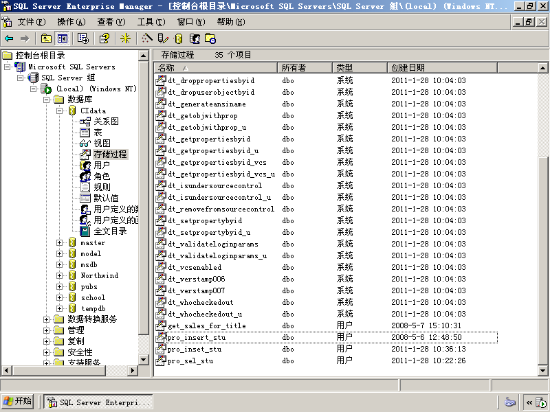Click scroll down arrow of procedure list
The image size is (550, 412).
(542, 371)
